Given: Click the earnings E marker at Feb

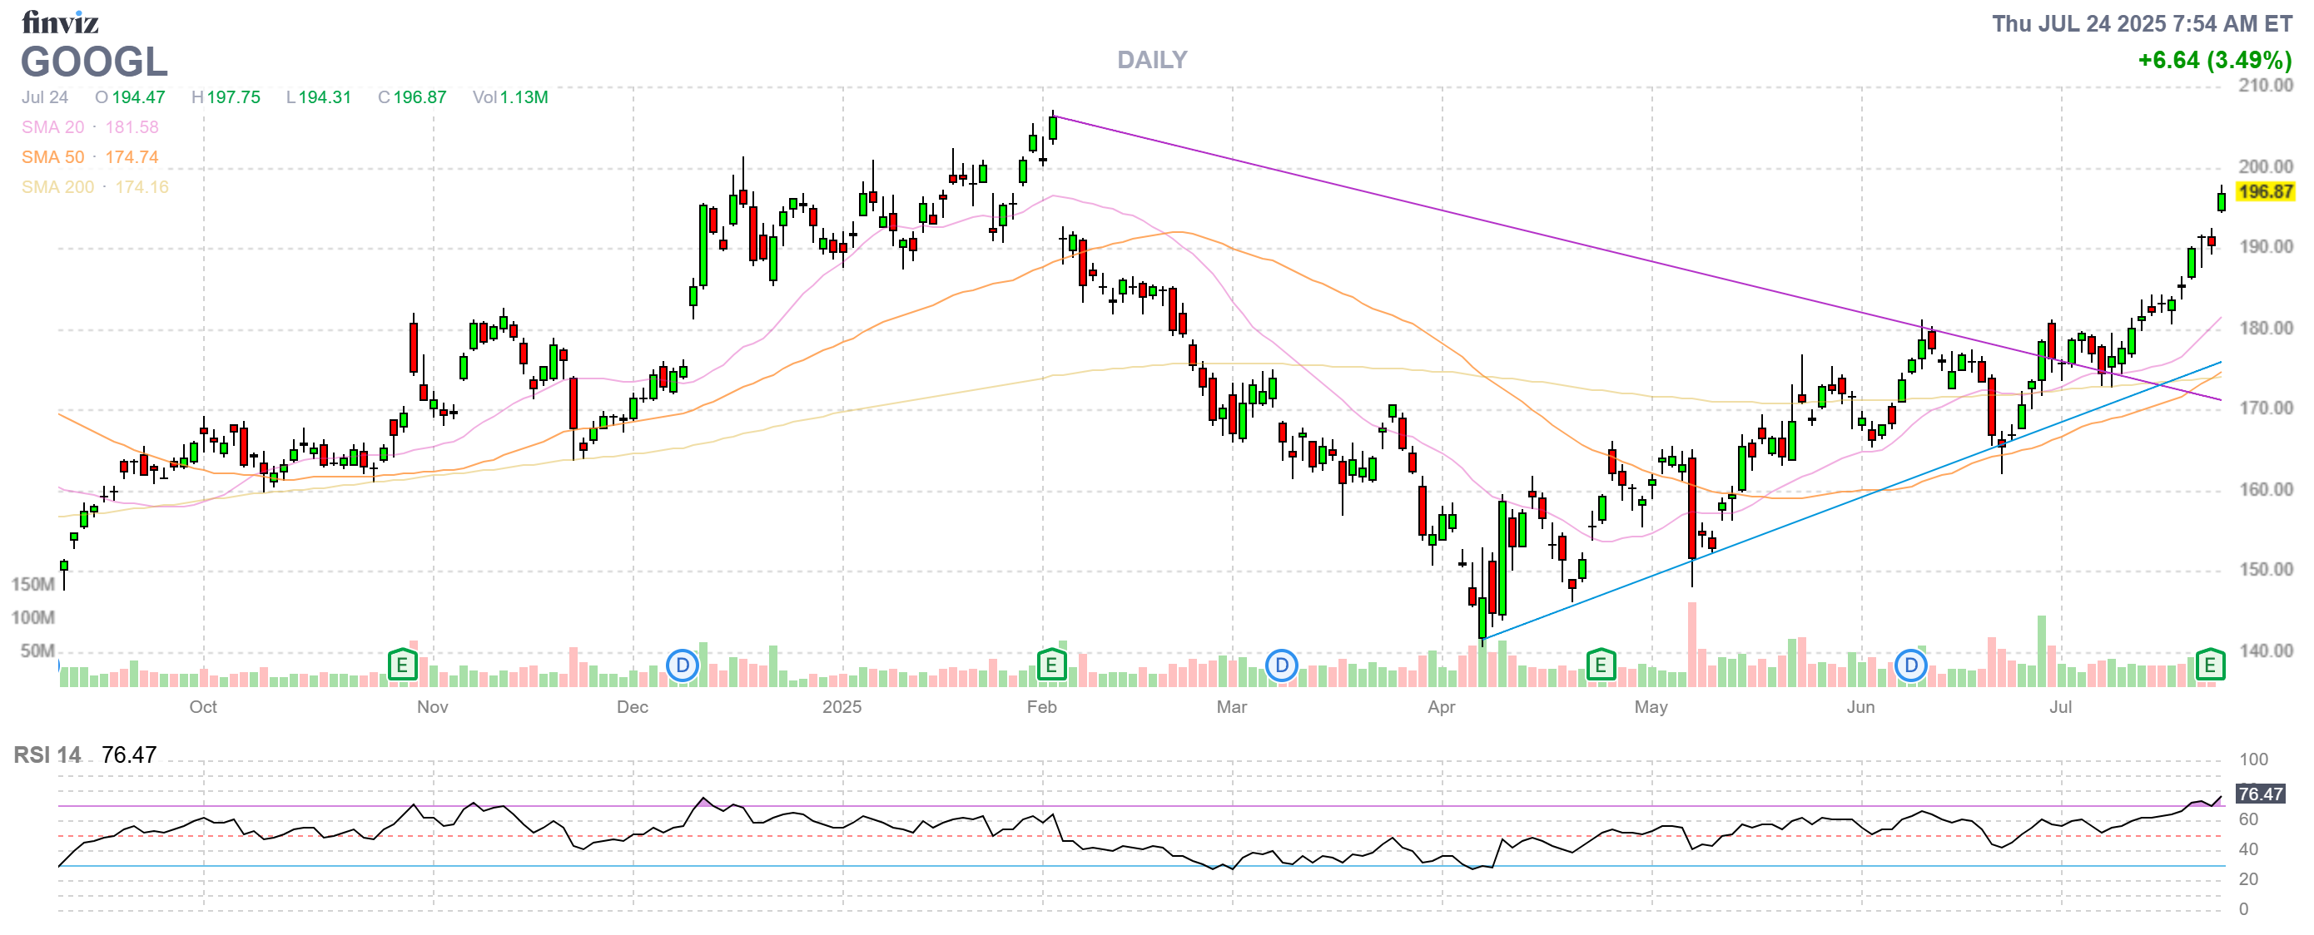Looking at the screenshot, I should (x=1050, y=665).
